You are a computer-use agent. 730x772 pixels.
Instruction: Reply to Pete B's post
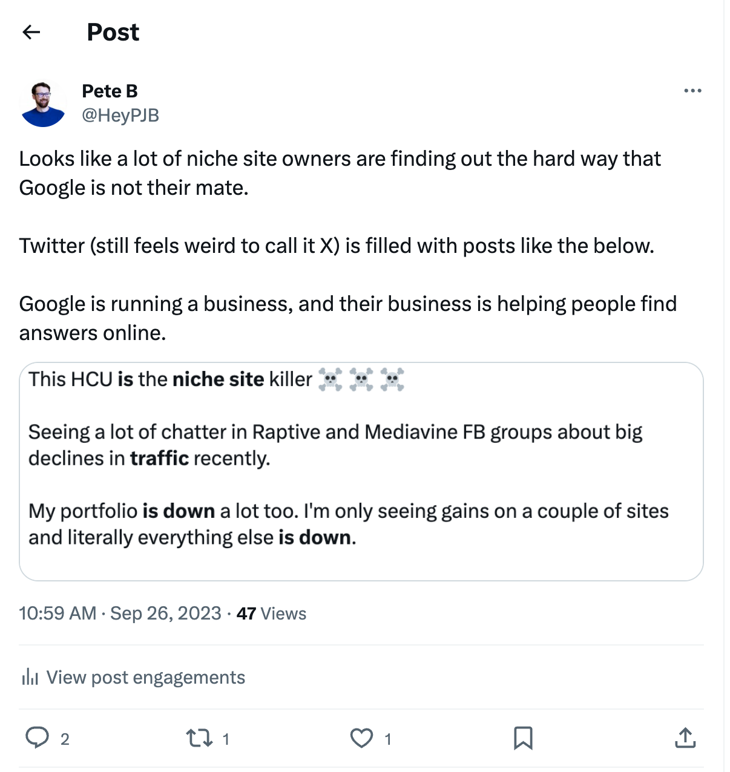click(x=38, y=738)
